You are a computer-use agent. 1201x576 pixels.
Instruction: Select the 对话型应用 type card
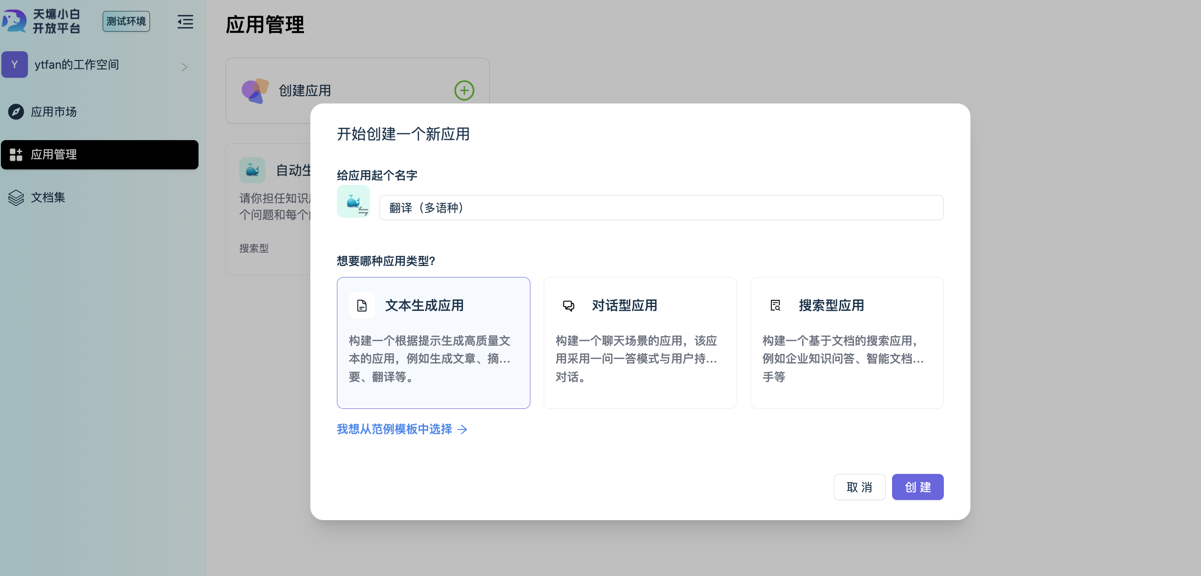click(x=639, y=342)
